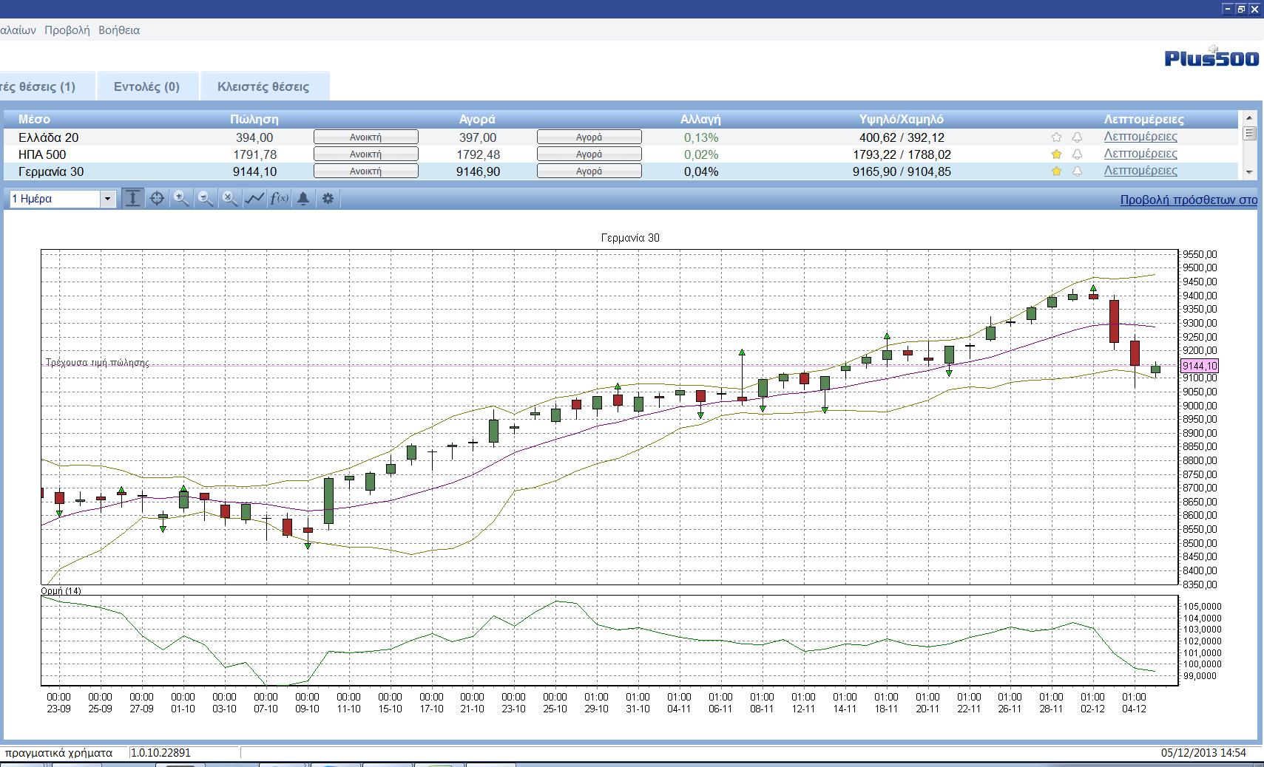
Task: Sort by the Μέσο column header
Action: (34, 119)
